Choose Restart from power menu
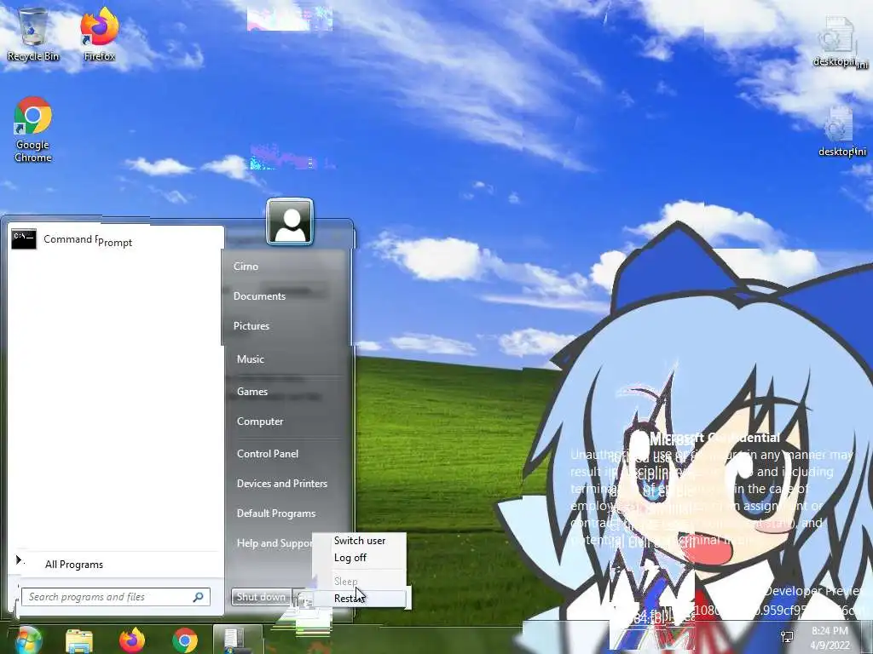The width and height of the screenshot is (873, 654). pyautogui.click(x=359, y=599)
